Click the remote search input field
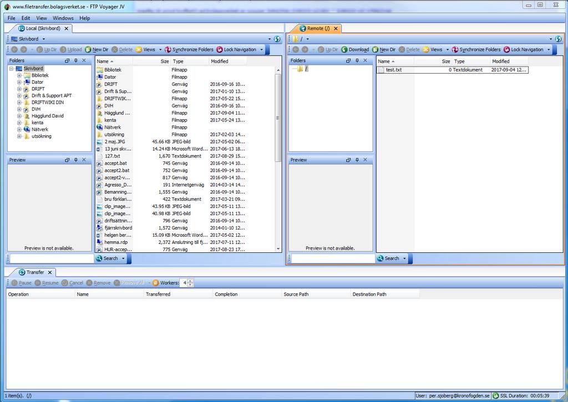568x402 pixels. [x=333, y=258]
